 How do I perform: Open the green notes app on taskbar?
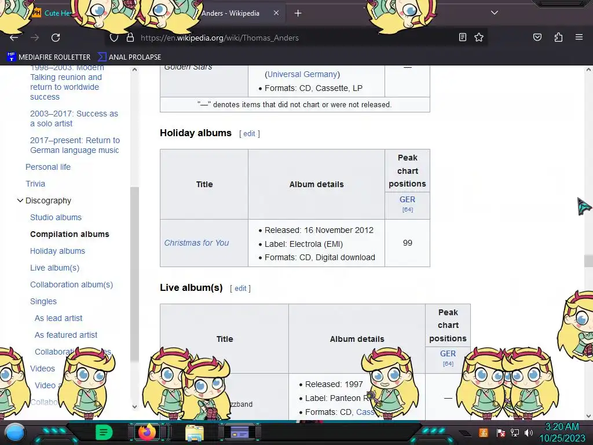coord(104,432)
